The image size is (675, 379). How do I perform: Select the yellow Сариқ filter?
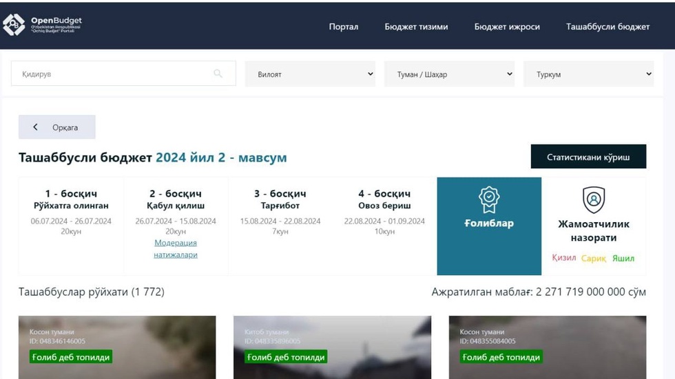click(x=594, y=259)
